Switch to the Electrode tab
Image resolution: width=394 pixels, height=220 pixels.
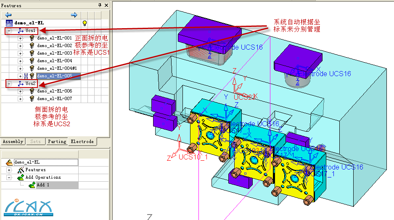[82, 142]
